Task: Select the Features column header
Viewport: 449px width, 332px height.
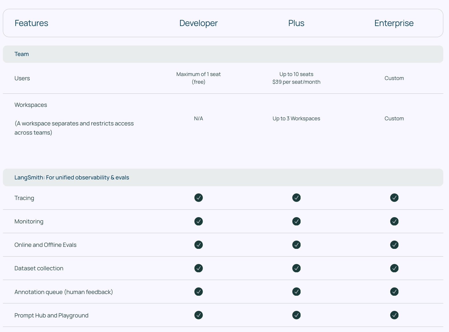Action: [31, 23]
